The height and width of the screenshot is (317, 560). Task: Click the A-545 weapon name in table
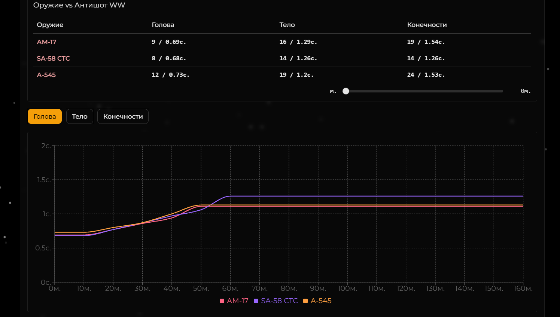(46, 75)
